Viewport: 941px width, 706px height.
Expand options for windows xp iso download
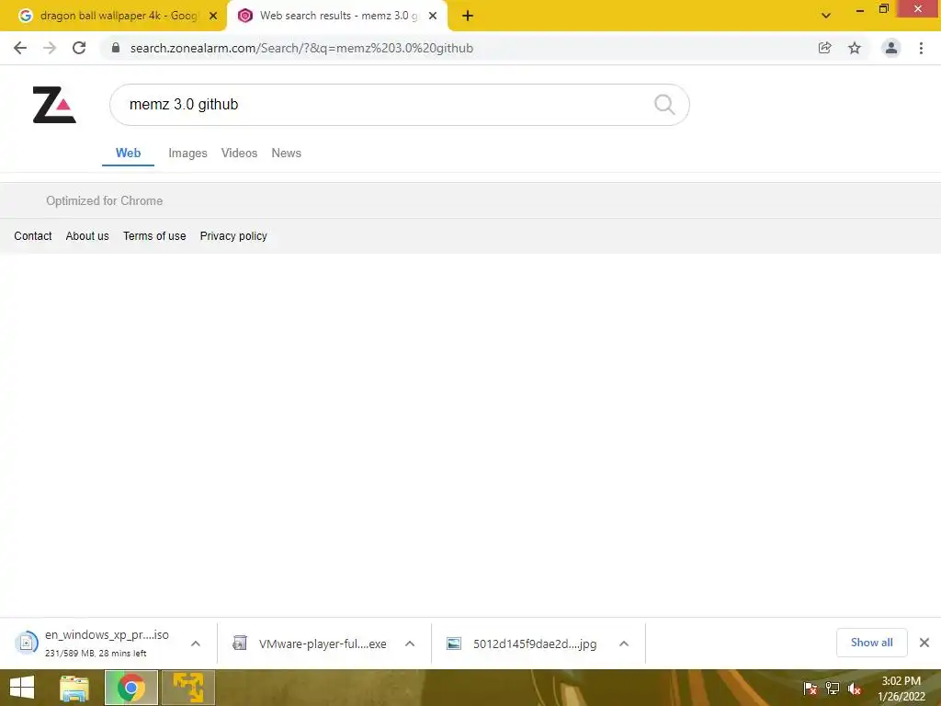pos(196,643)
